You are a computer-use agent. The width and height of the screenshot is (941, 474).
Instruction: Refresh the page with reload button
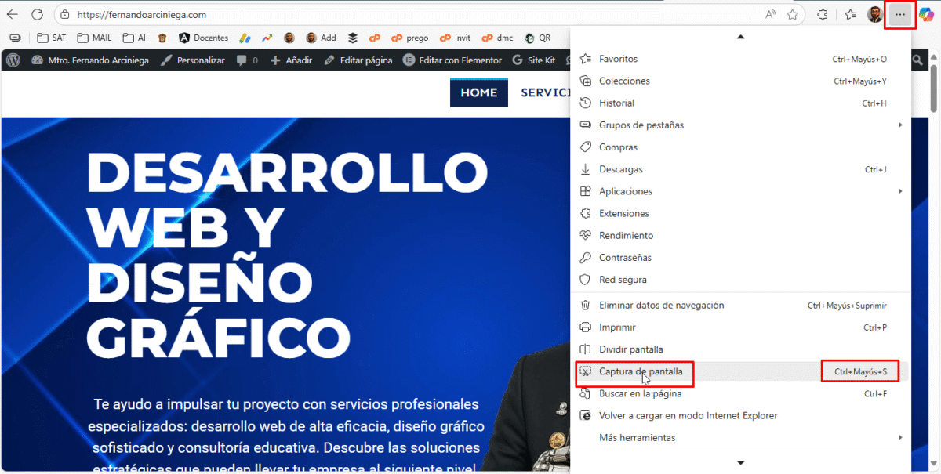pos(37,15)
